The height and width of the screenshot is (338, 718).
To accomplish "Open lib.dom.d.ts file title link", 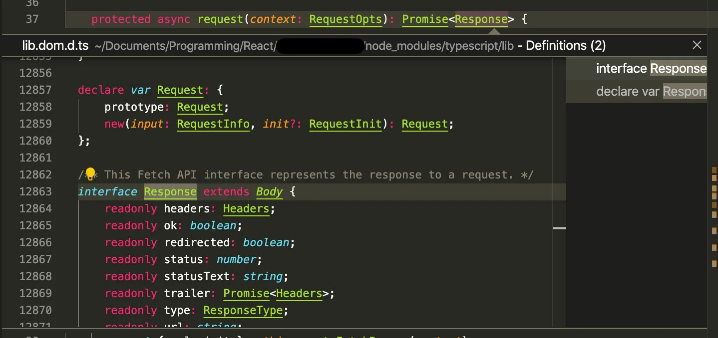I will tap(55, 46).
